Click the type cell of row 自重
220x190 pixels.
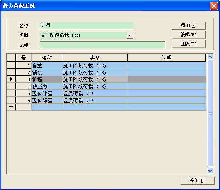[x=95, y=66]
